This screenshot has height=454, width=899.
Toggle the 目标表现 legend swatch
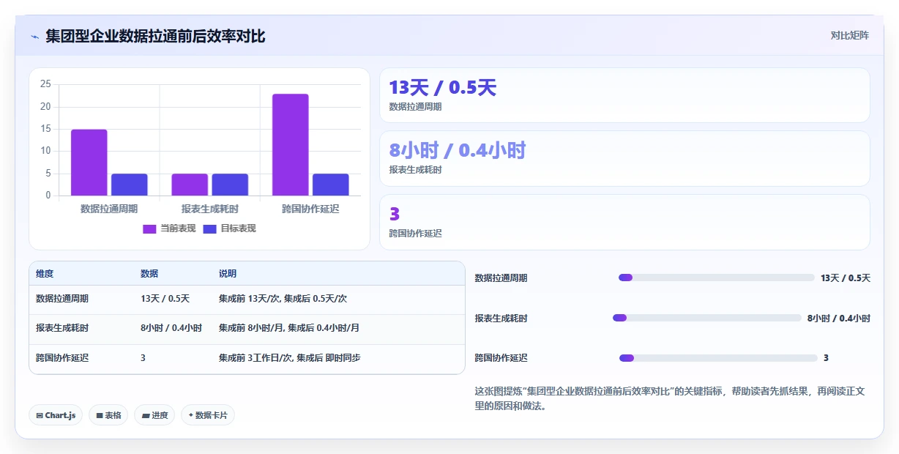209,228
